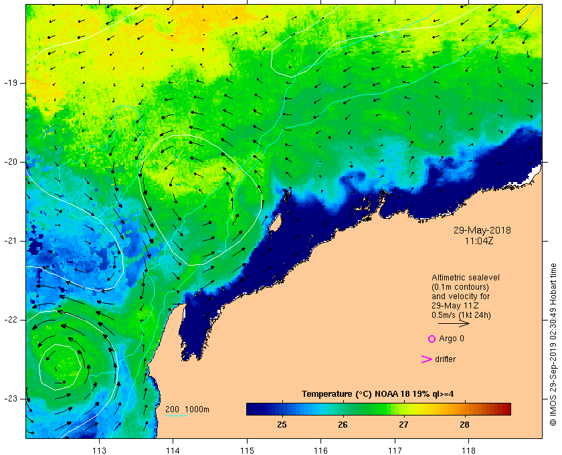Screen dimensions: 562x455
Task: Click the colorbar tick label 26
Action: click(343, 425)
